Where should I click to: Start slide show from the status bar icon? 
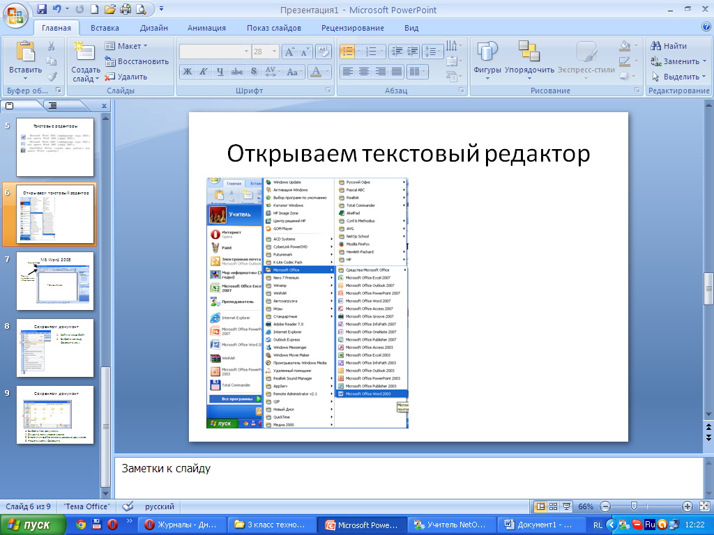tap(566, 506)
